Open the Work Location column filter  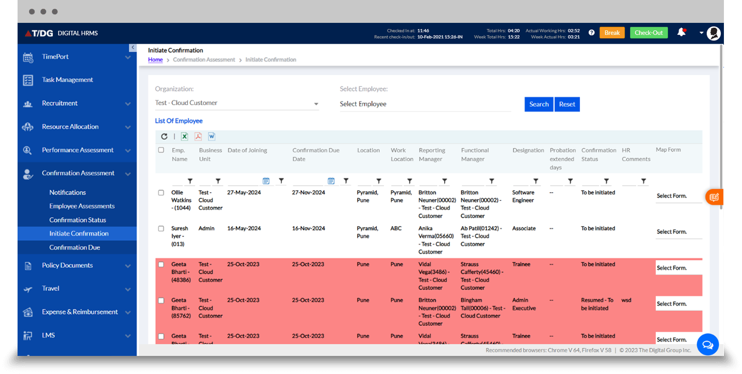point(409,181)
